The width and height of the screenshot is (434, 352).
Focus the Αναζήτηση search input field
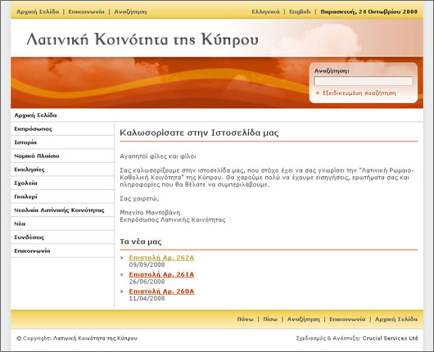(363, 81)
